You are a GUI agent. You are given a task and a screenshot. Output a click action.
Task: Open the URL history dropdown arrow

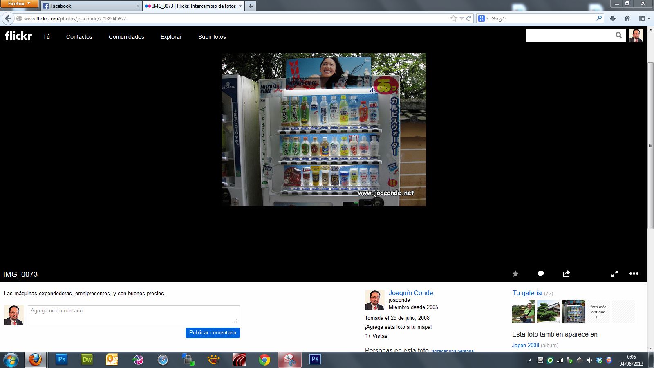(461, 18)
